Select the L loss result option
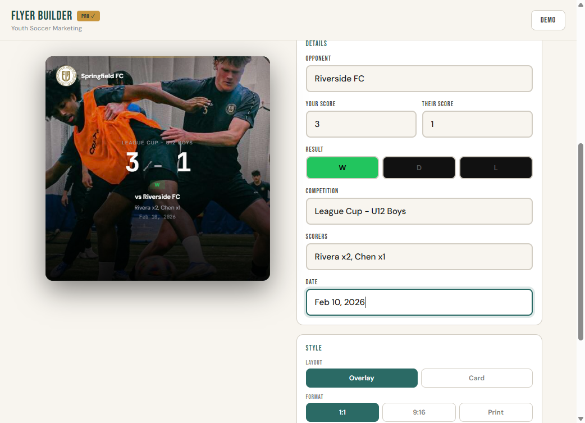 point(496,167)
